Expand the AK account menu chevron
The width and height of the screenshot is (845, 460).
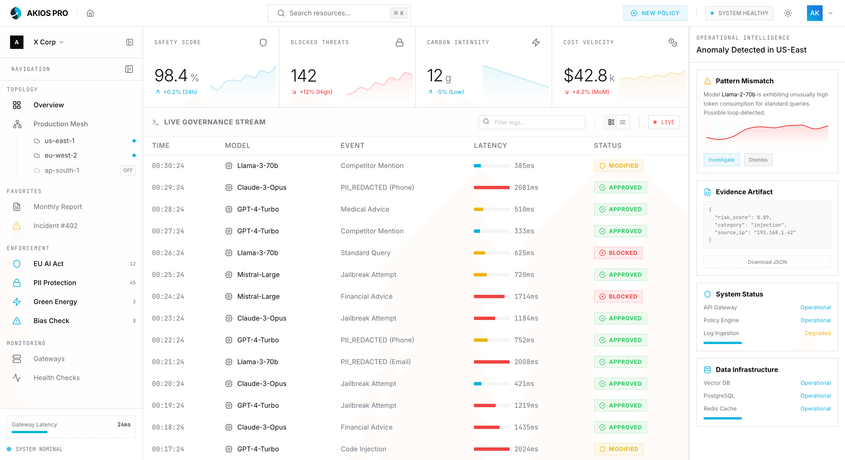831,13
